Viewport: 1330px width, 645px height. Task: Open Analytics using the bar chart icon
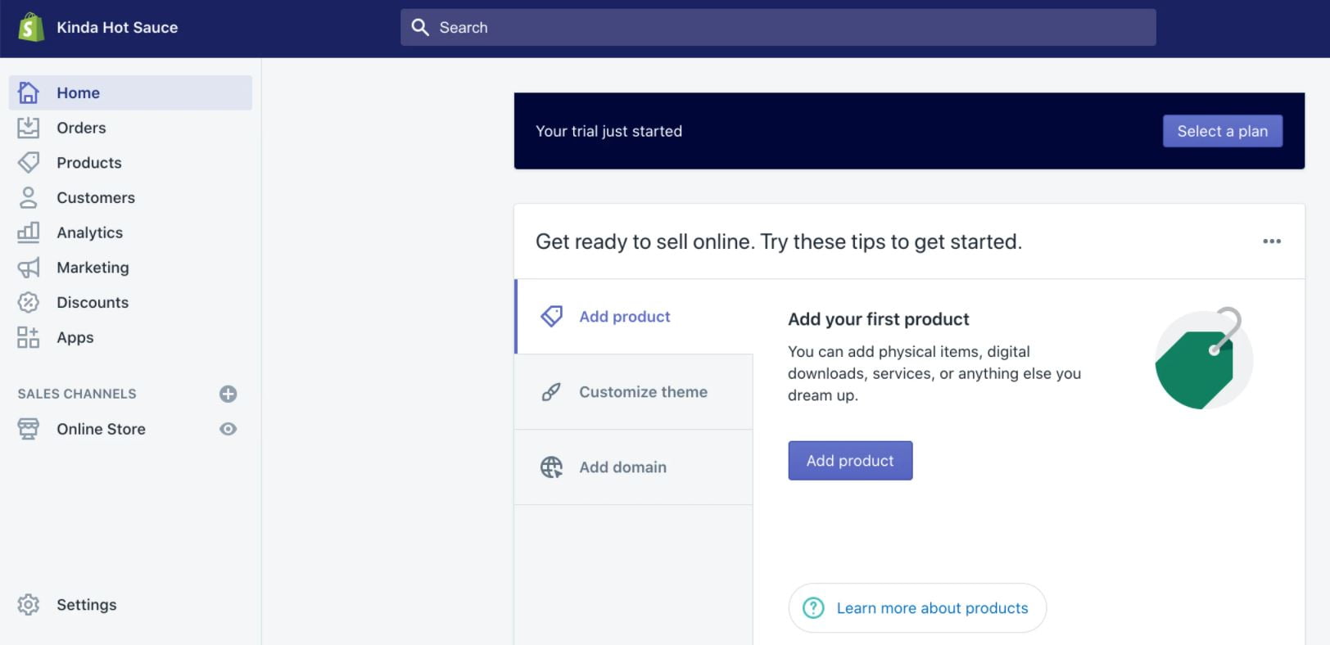29,232
